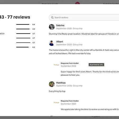Click the Fridays host logo in first response
The image size is (119, 119).
(x=56, y=65)
